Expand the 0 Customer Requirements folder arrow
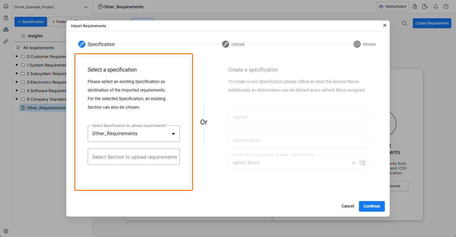The height and width of the screenshot is (237, 456). [x=17, y=56]
